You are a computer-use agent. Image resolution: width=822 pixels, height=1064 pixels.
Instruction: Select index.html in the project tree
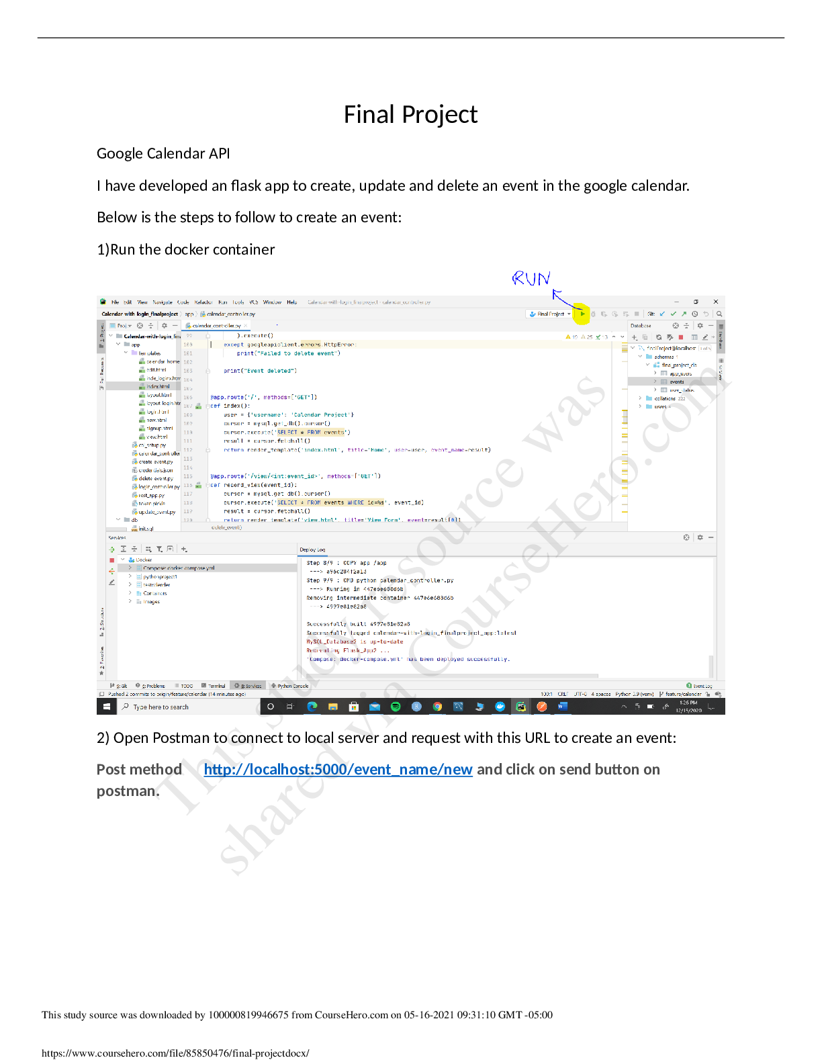coord(158,386)
